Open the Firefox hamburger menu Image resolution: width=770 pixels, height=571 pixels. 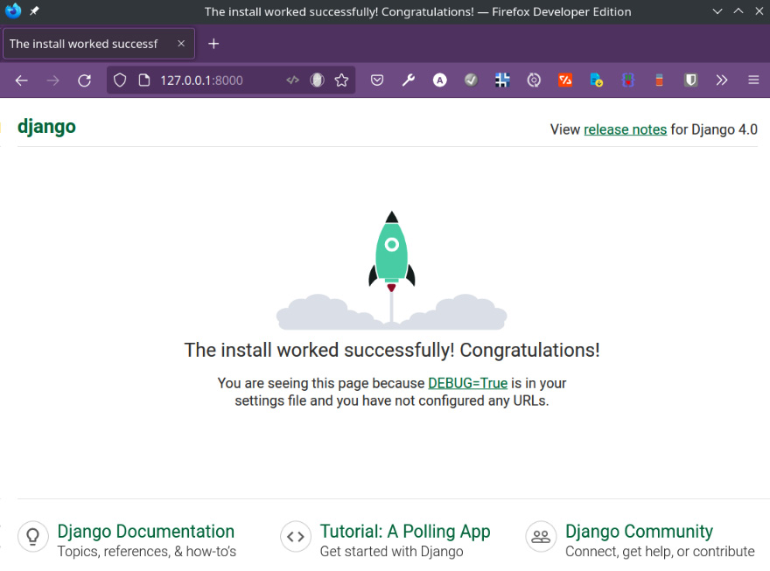point(753,80)
